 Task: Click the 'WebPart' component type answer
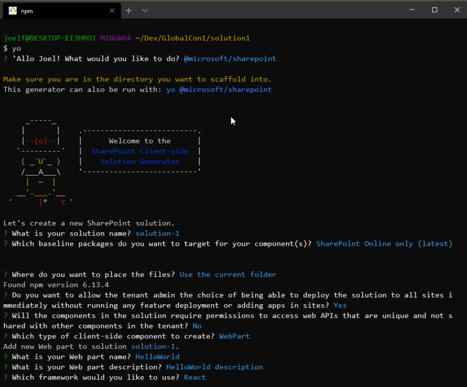tap(234, 336)
